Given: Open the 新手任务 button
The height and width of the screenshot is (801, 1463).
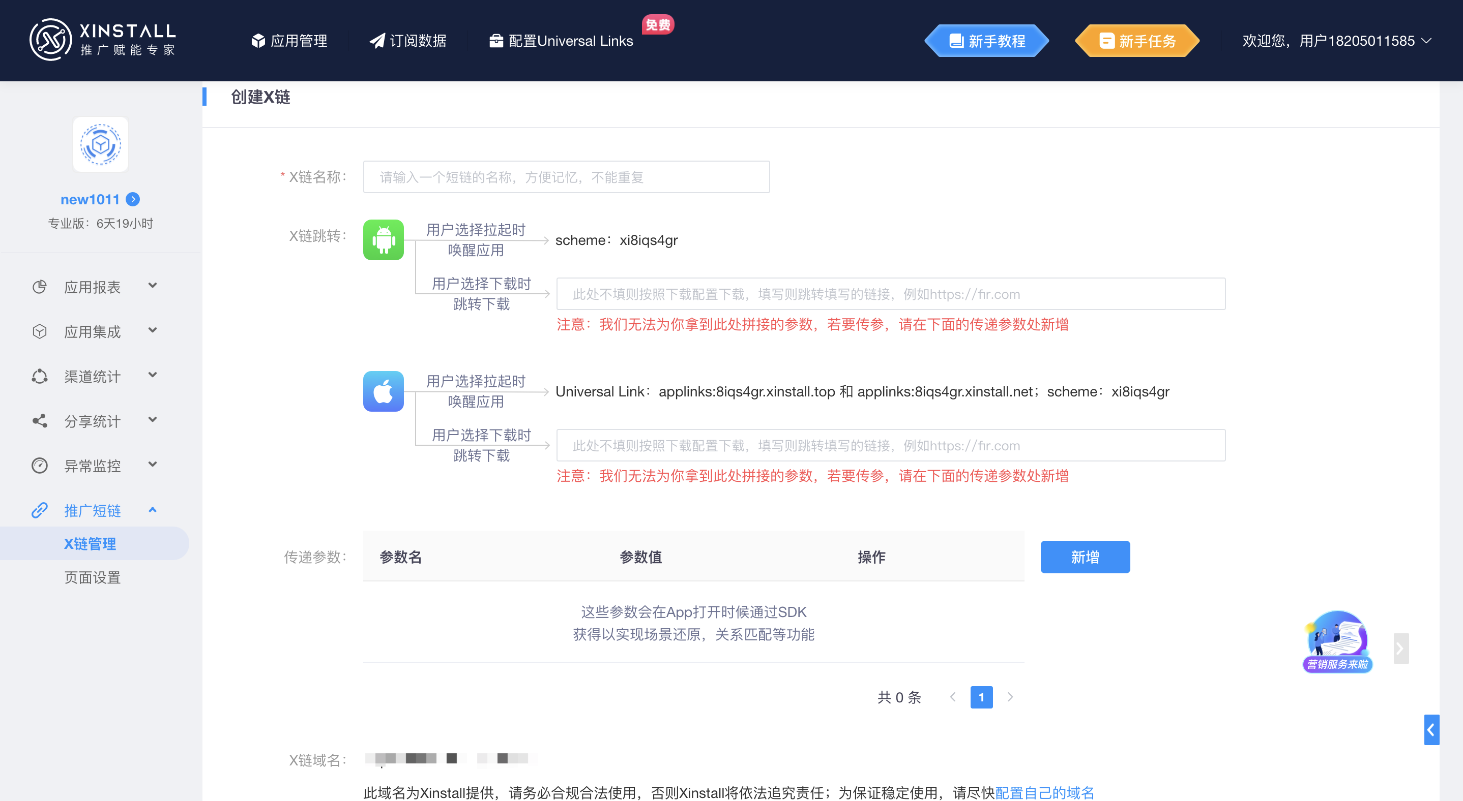Looking at the screenshot, I should click(1137, 41).
